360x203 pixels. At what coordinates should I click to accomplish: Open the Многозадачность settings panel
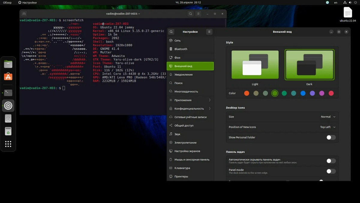pyautogui.click(x=190, y=91)
